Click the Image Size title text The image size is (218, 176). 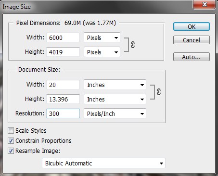point(16,7)
